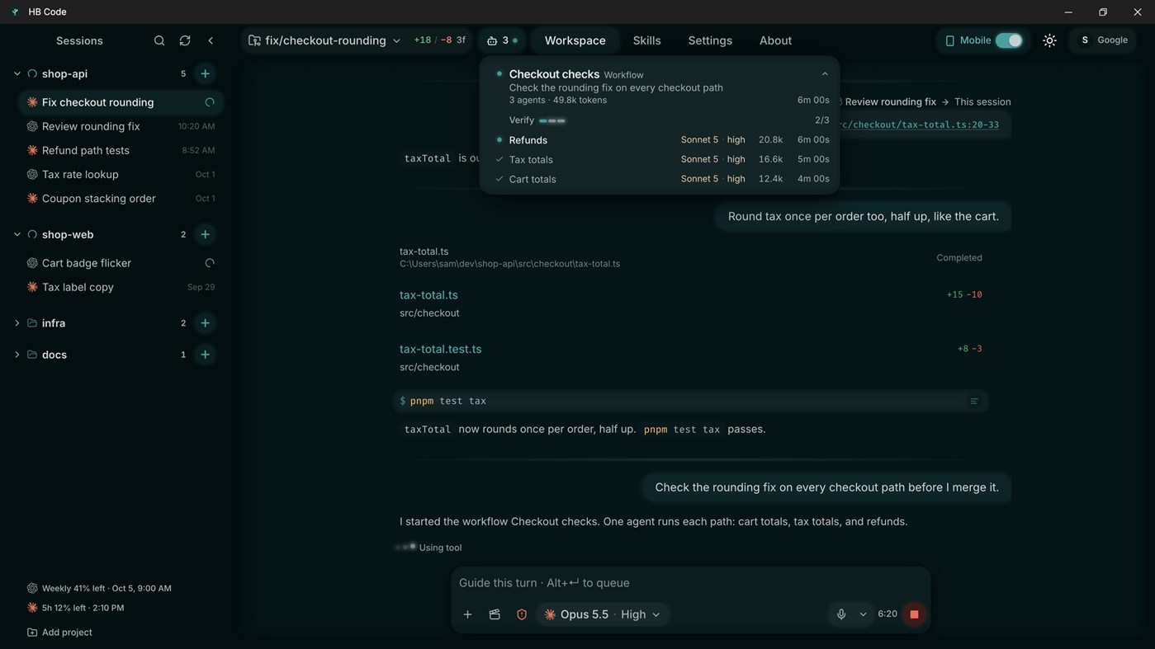1155x649 pixels.
Task: Open the tax-total.test.ts file link
Action: [441, 349]
